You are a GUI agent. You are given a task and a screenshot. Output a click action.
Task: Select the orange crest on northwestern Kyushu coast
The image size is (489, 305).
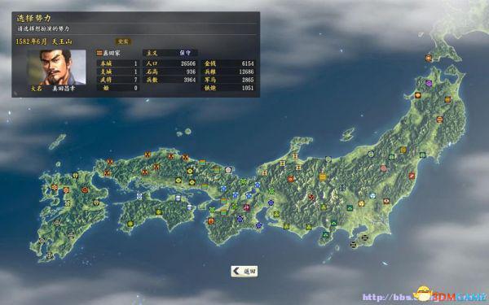coord(55,187)
